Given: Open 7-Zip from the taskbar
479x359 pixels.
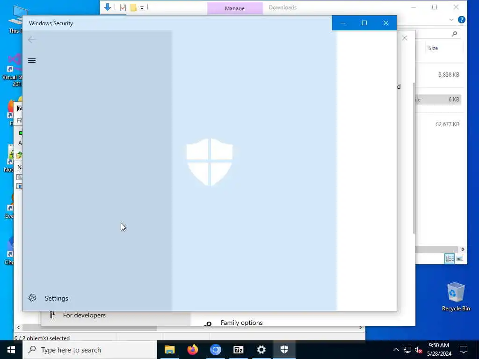Looking at the screenshot, I should tap(238, 350).
